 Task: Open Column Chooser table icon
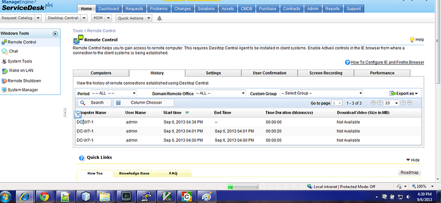pyautogui.click(x=118, y=103)
